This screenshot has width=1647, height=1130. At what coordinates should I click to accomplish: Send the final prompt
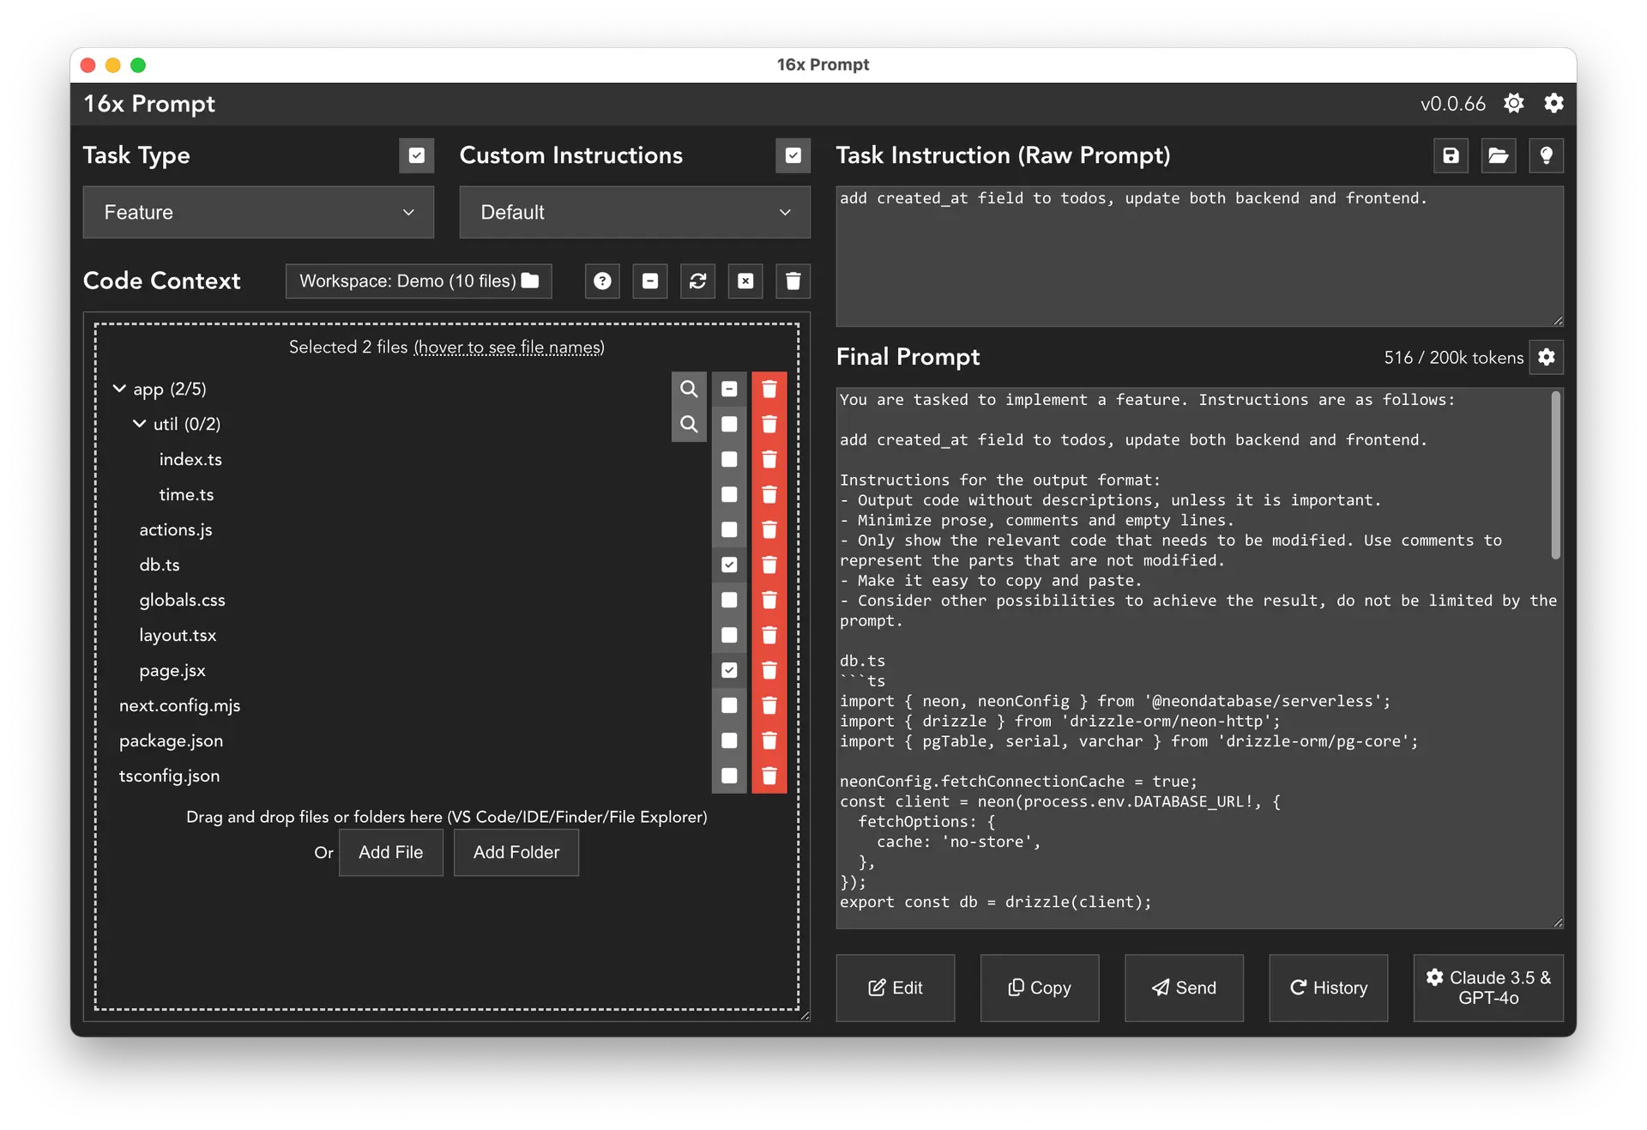coord(1184,988)
